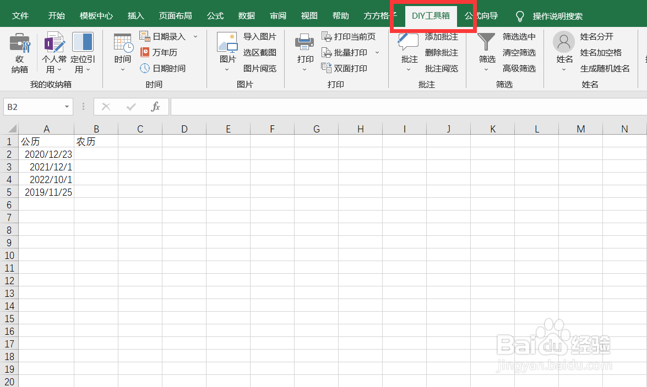Click 批注阅览 button
This screenshot has width=647, height=387.
442,68
